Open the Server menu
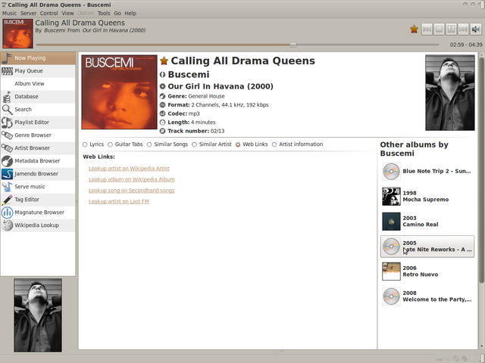This screenshot has width=485, height=363. (28, 14)
